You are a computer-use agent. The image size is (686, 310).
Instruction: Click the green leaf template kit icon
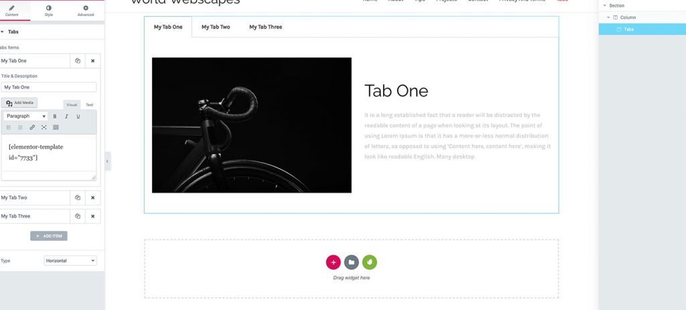(x=370, y=262)
